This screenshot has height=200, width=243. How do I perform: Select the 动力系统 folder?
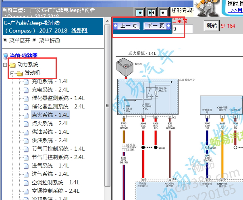pos(28,64)
